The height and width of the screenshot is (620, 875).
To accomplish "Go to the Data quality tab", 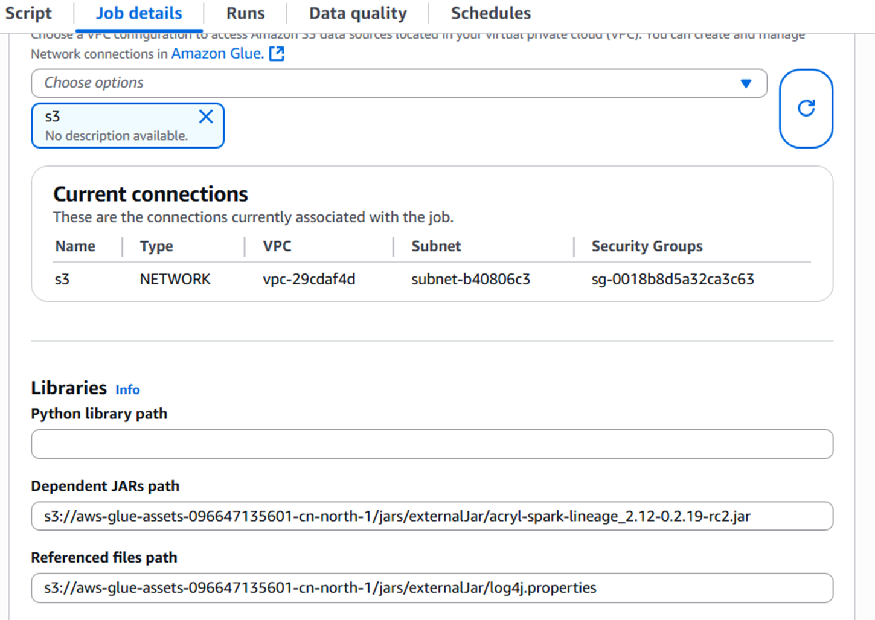I will point(357,13).
